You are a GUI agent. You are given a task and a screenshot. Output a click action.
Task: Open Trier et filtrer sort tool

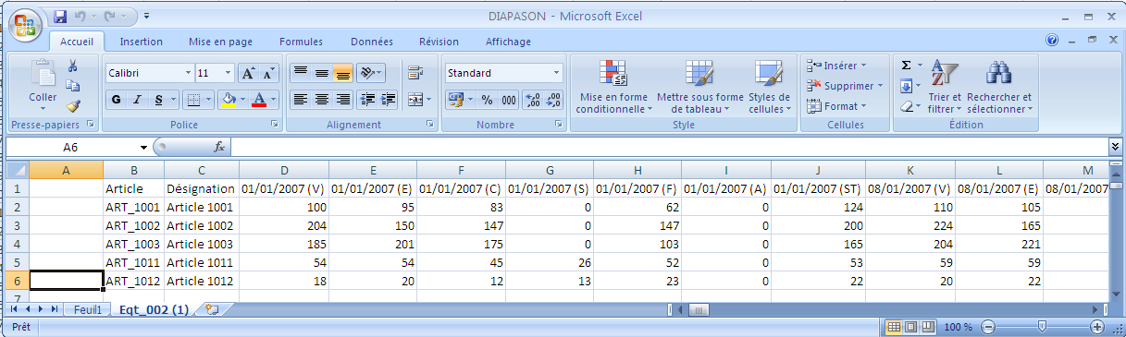pos(945,89)
